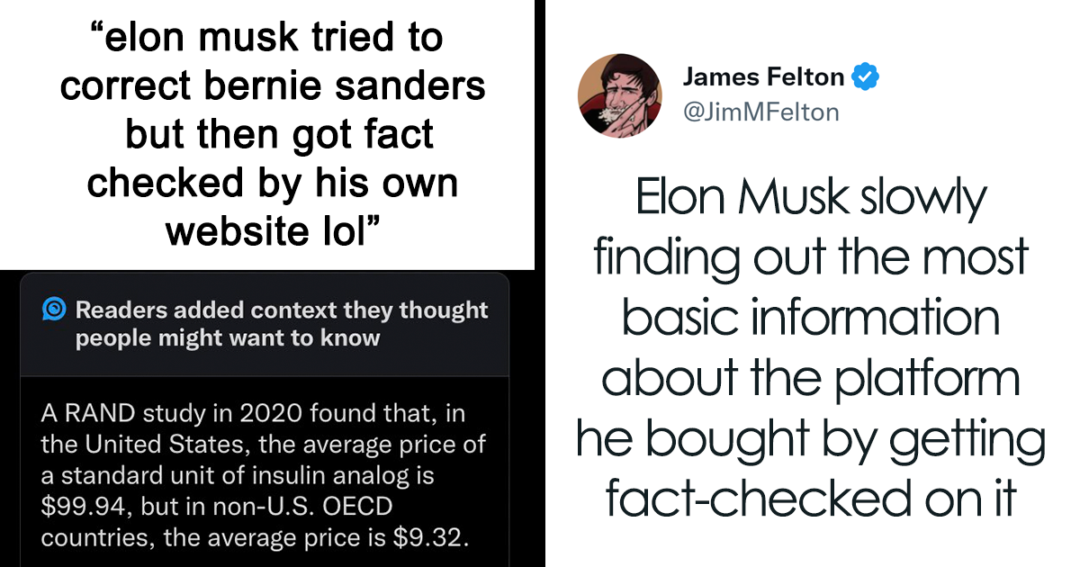The height and width of the screenshot is (567, 1080).
Task: Click the 'fact-checked on it' tweet line
Action: 810,497
